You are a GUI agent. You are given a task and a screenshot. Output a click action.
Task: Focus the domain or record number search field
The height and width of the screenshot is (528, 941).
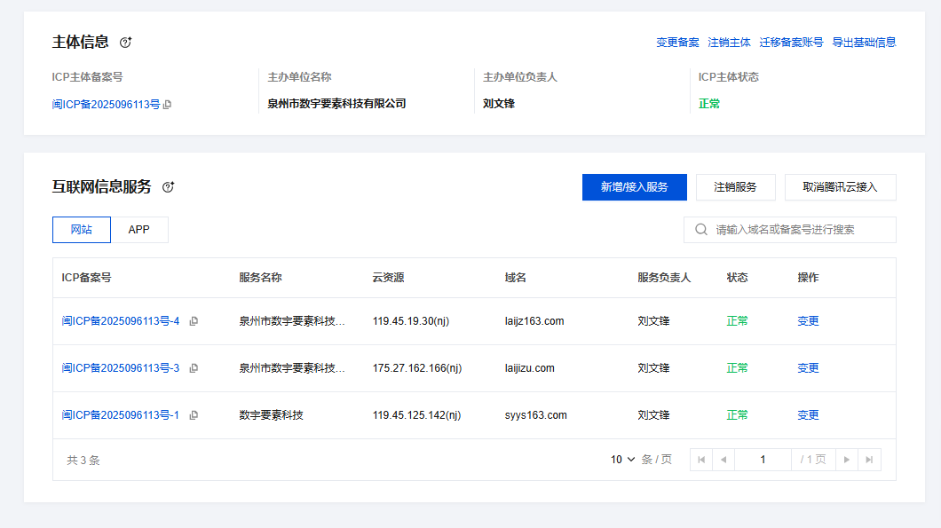click(790, 230)
